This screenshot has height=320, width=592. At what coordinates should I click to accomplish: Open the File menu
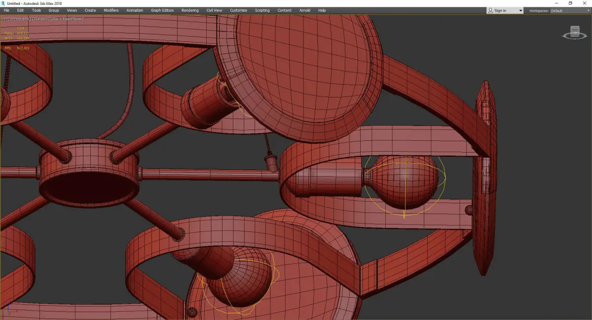tap(6, 10)
